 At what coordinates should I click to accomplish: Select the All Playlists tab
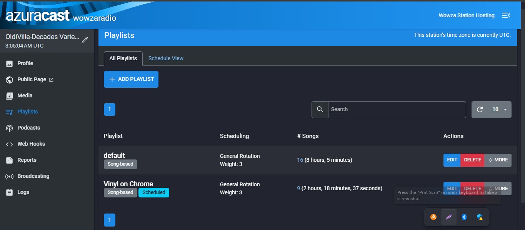[123, 58]
